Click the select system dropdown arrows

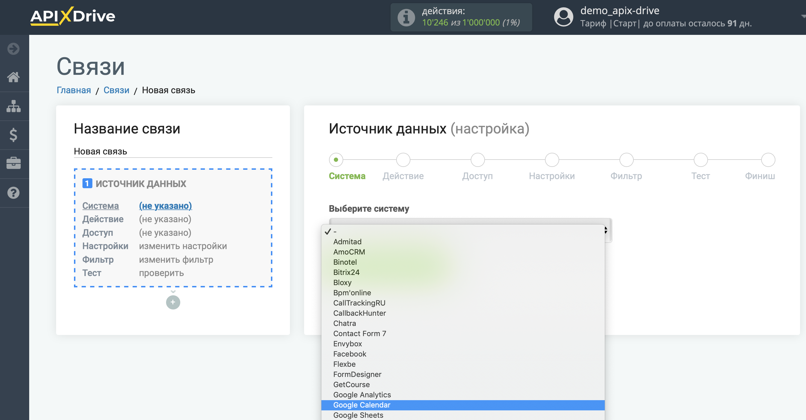pos(606,230)
